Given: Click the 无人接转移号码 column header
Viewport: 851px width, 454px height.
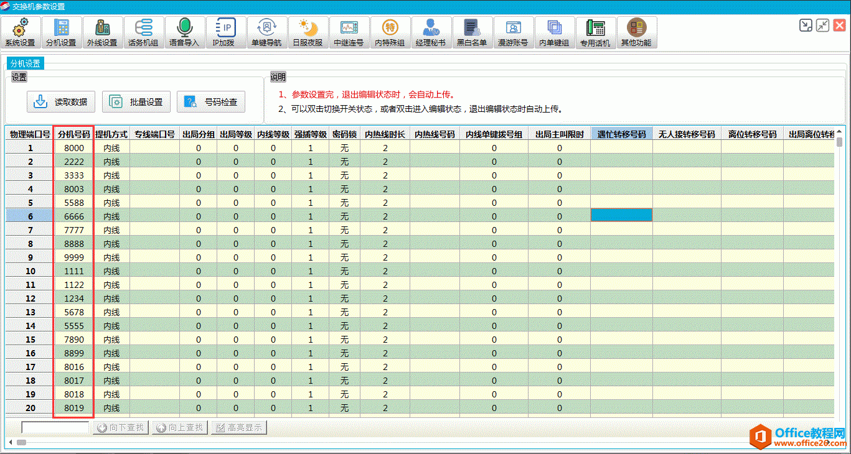Looking at the screenshot, I should coord(687,134).
